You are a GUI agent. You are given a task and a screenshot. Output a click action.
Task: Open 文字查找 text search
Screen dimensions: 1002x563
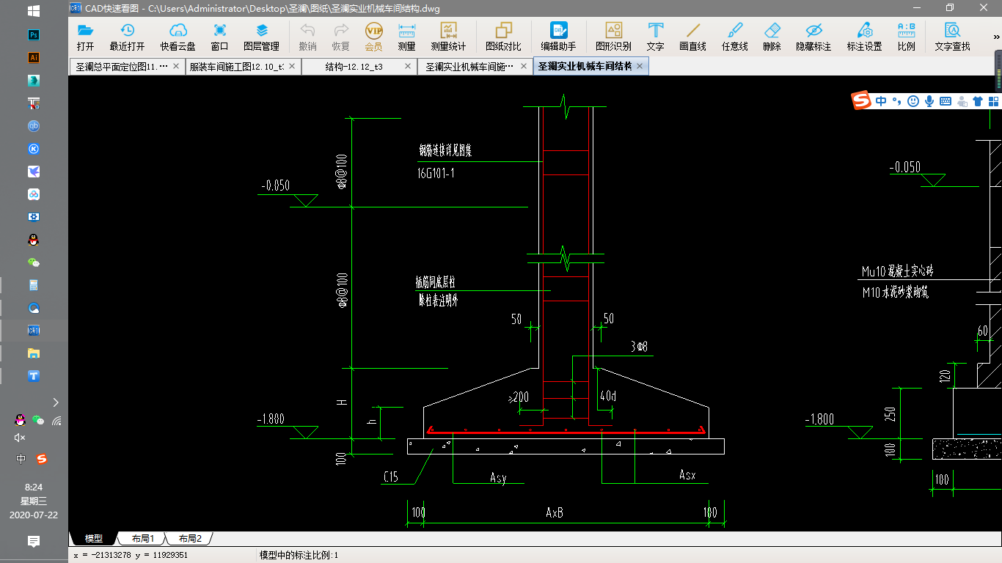(x=952, y=37)
